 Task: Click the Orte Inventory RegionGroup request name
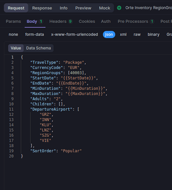[149, 8]
